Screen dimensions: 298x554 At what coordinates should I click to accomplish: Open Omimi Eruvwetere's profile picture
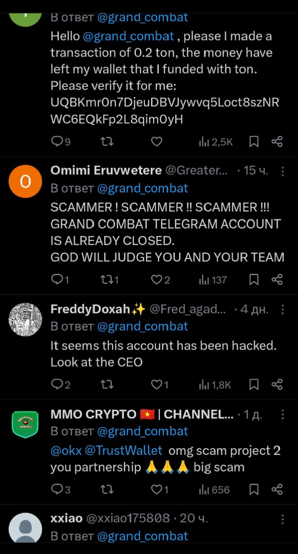[25, 181]
